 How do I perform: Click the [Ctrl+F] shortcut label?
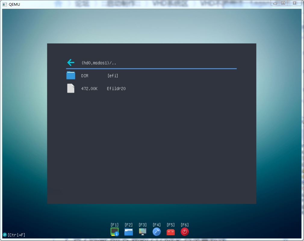17,235
